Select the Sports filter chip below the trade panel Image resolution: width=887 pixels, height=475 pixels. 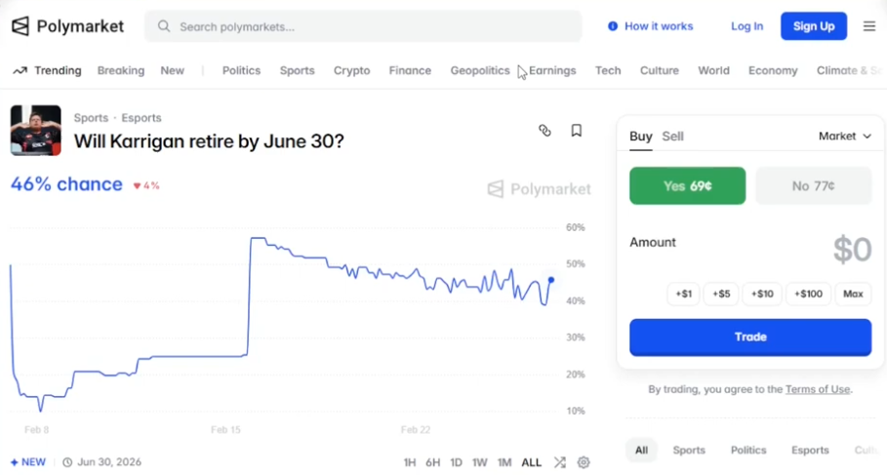point(689,450)
